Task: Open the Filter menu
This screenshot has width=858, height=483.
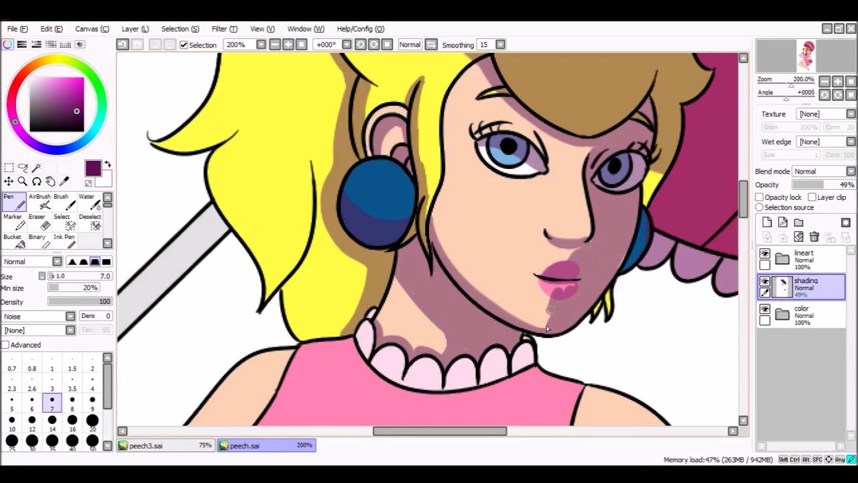Action: click(x=225, y=29)
